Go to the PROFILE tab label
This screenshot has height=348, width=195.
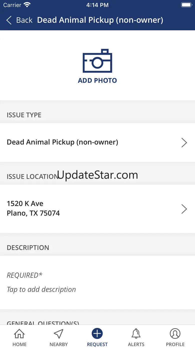[175, 344]
